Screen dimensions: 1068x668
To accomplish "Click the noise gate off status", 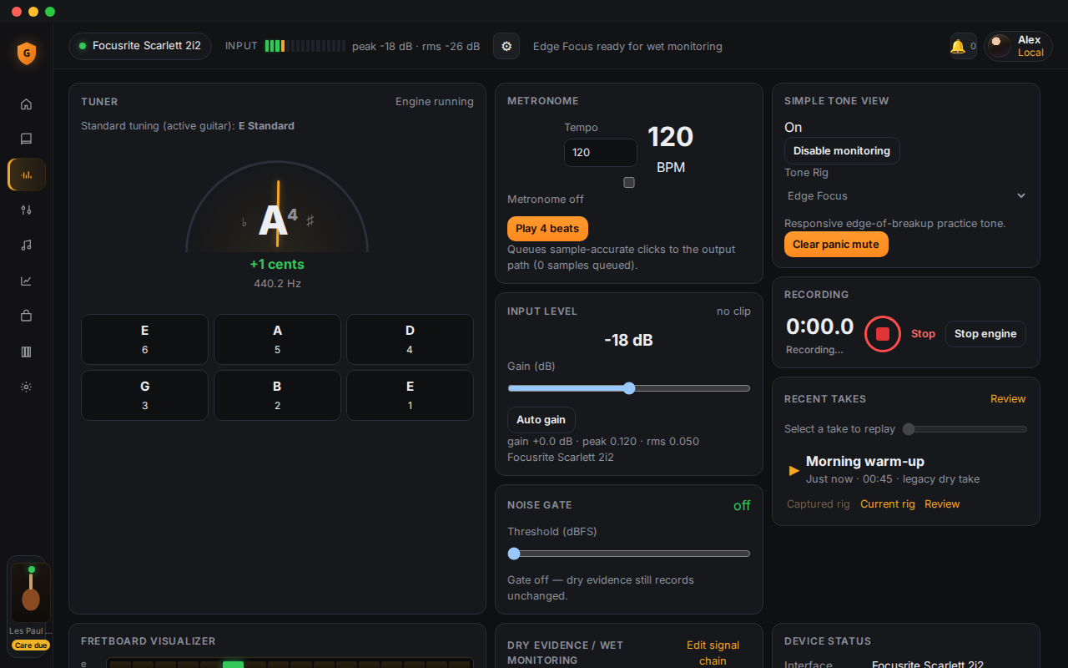I will 742,505.
